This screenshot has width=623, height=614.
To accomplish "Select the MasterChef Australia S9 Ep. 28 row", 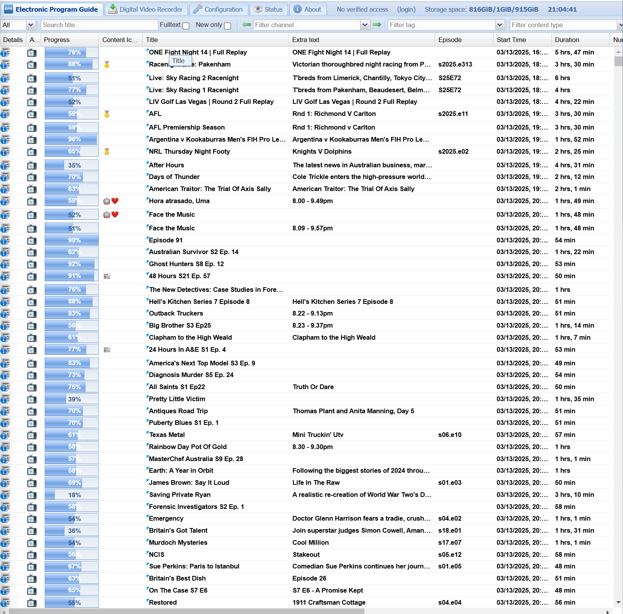I will coord(306,459).
